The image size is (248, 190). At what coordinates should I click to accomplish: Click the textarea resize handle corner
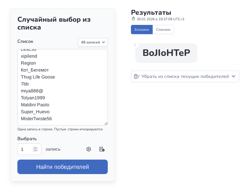tap(106, 123)
